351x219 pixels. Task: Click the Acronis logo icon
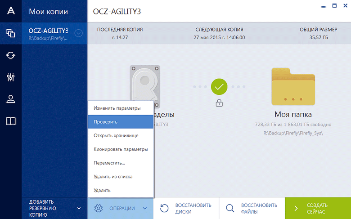11,10
